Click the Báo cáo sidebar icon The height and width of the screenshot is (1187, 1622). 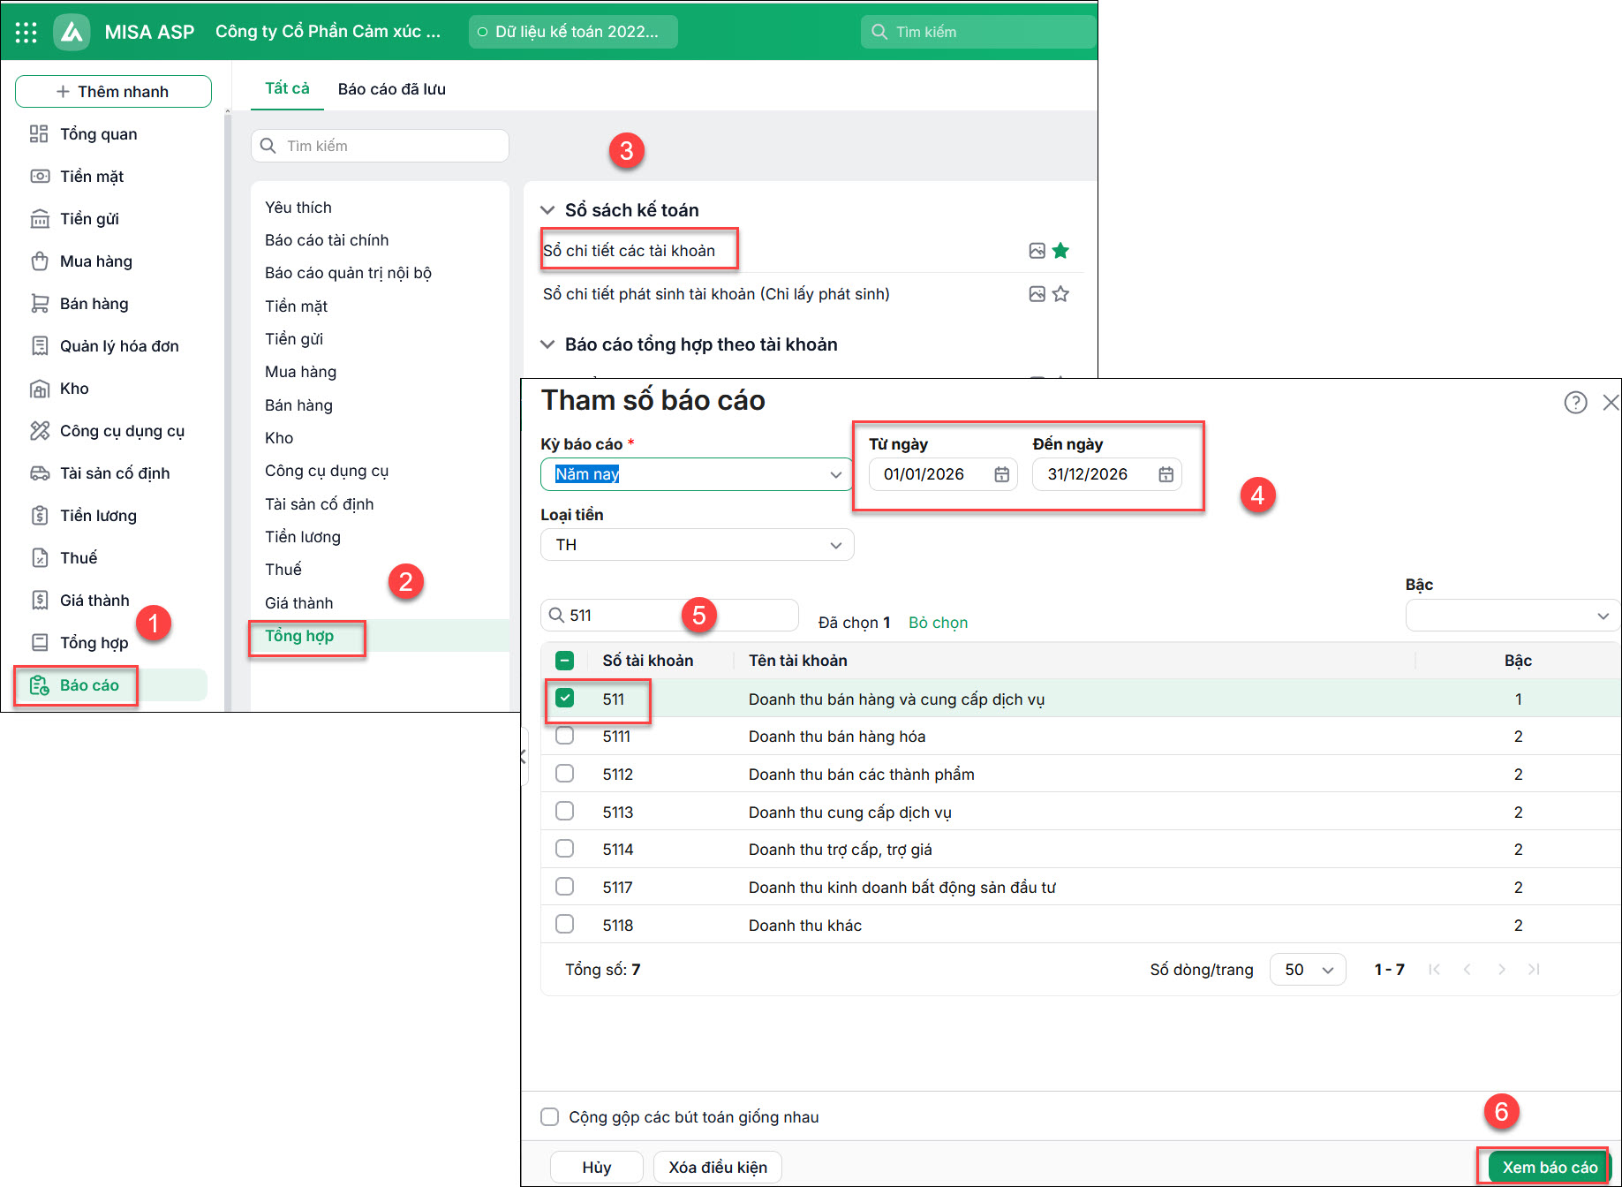[x=40, y=685]
